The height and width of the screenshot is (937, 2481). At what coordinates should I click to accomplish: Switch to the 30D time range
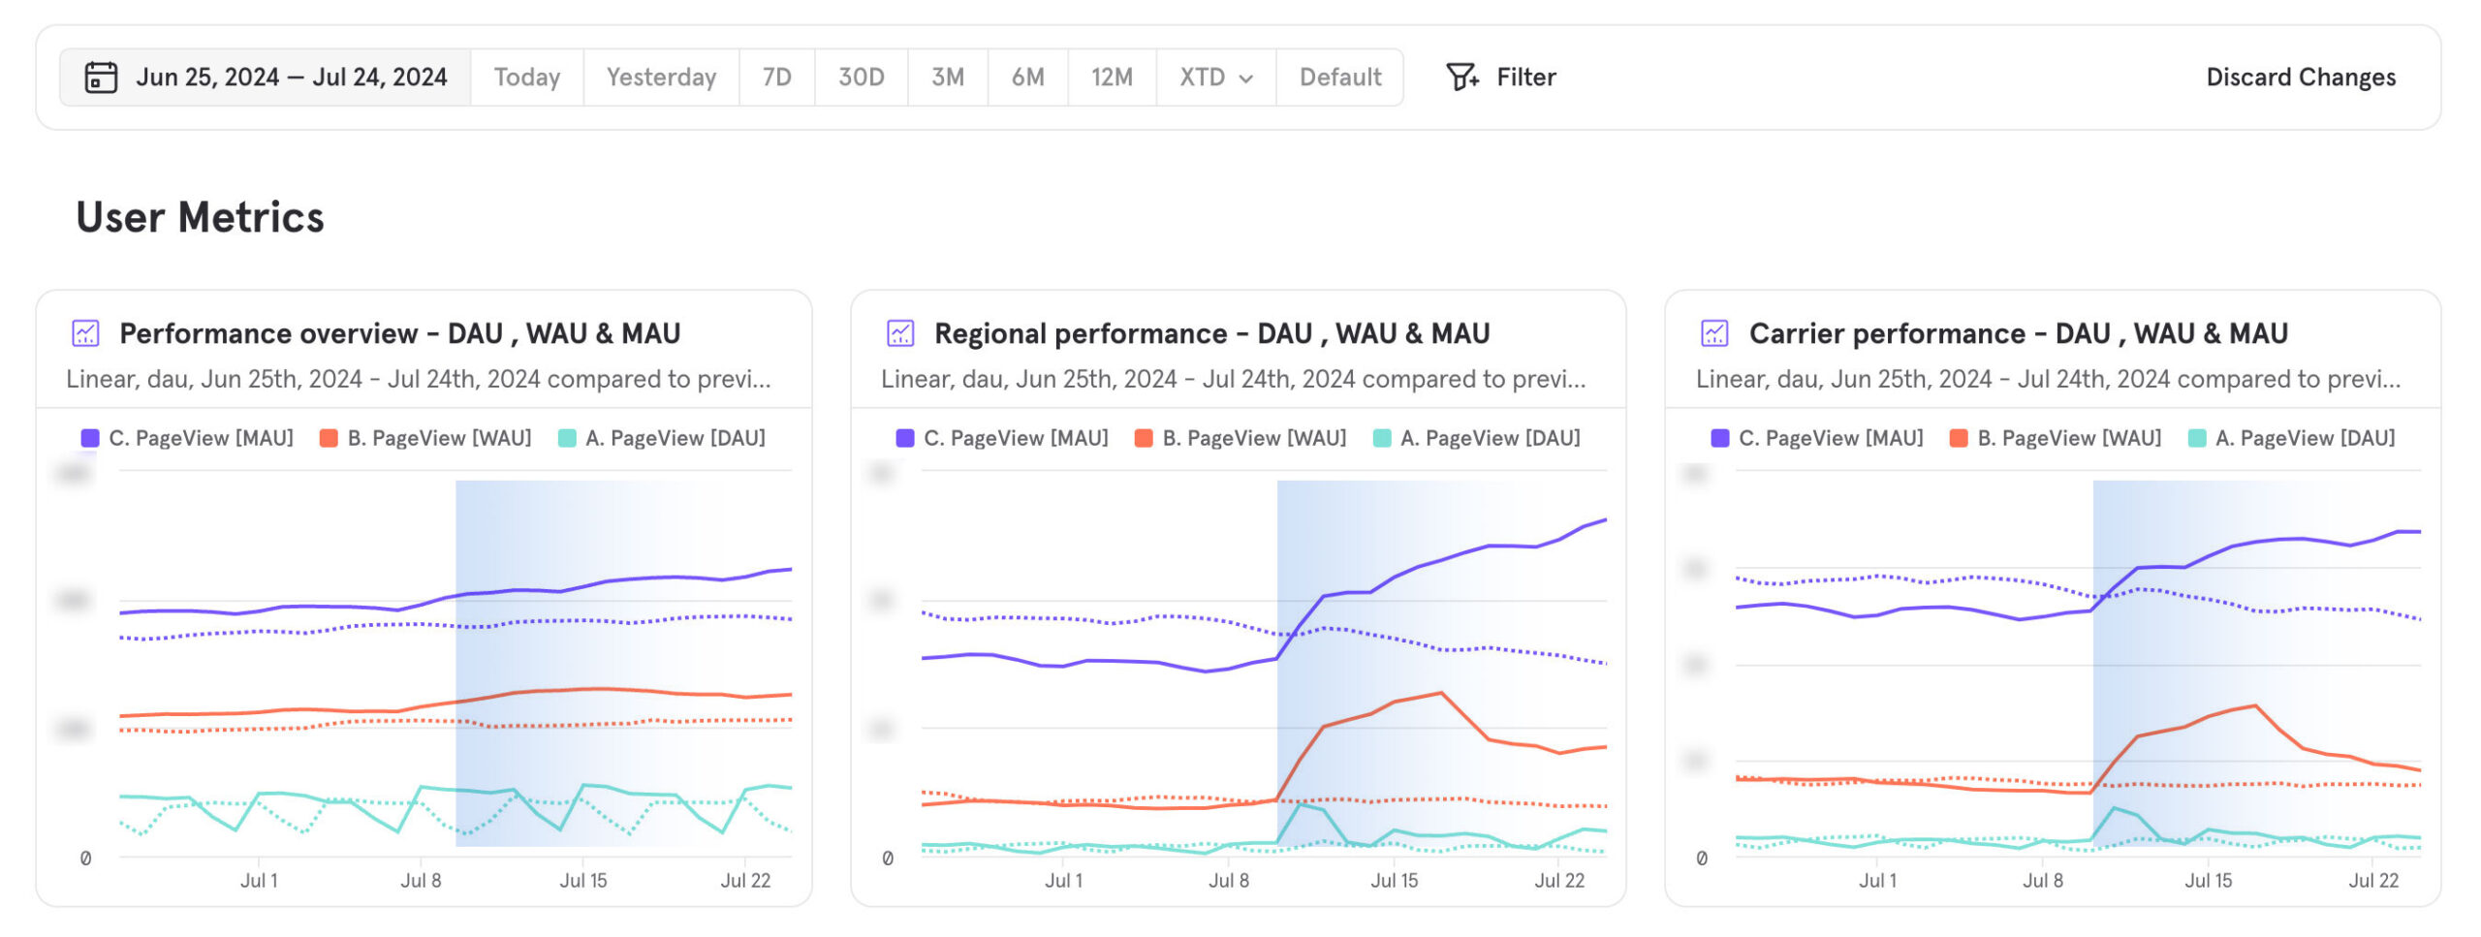click(861, 78)
